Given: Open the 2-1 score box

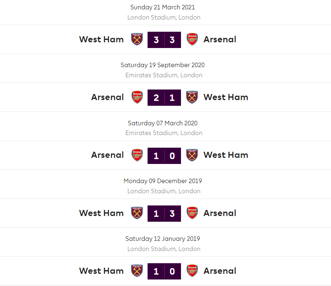Looking at the screenshot, I should coord(164,98).
